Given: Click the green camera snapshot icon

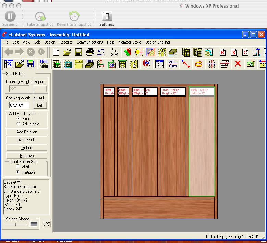Looking at the screenshot, I should (x=251, y=64).
